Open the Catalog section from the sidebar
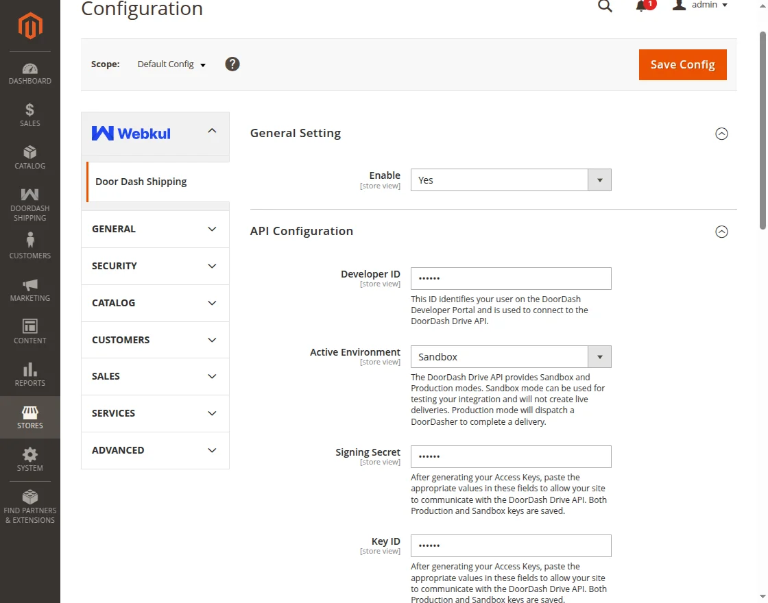 click(x=29, y=159)
